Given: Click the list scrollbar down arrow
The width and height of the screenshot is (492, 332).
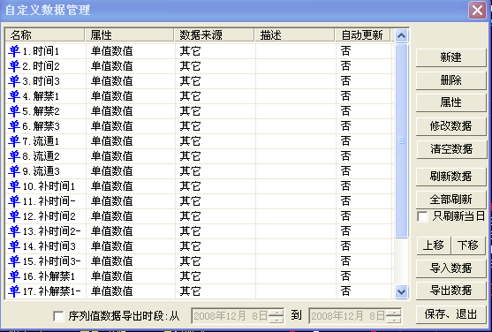Looking at the screenshot, I should coord(401,292).
